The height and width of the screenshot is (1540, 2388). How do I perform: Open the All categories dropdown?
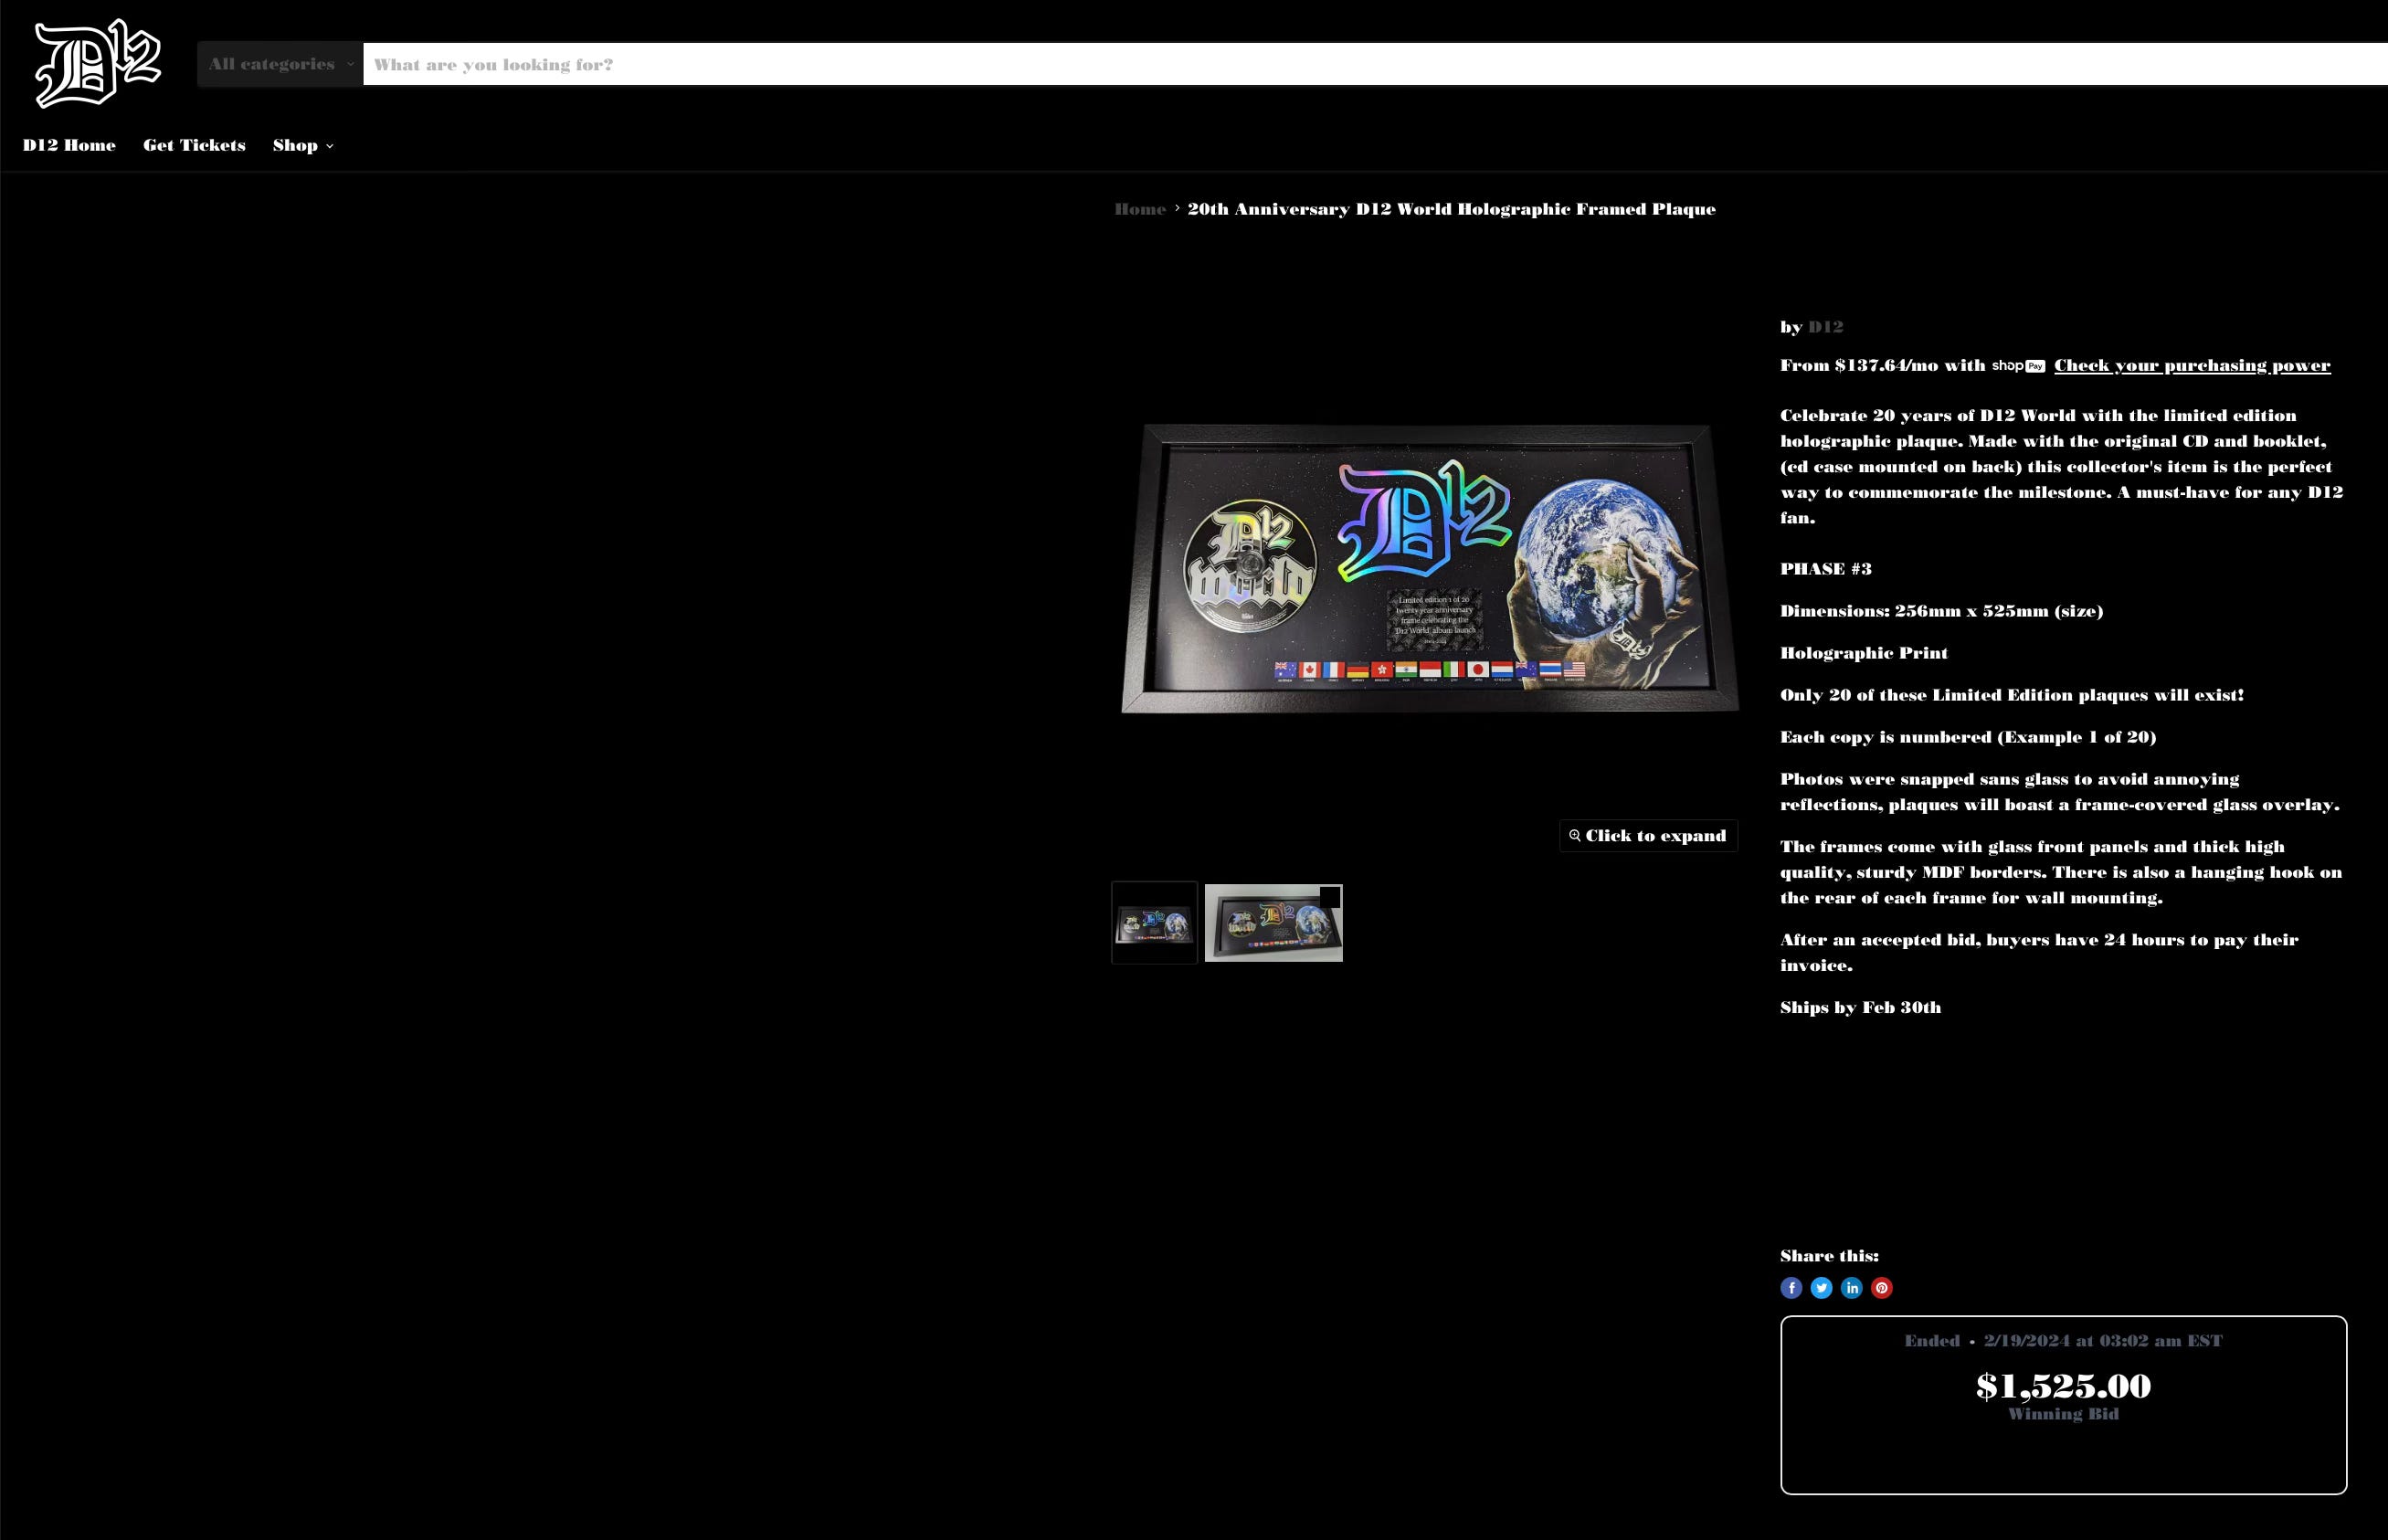pos(280,64)
